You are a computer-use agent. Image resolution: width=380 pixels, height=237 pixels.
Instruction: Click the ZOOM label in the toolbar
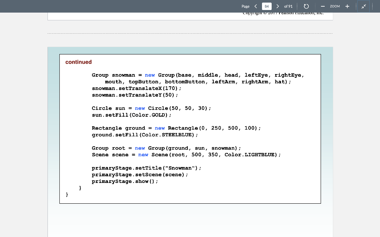(335, 6)
